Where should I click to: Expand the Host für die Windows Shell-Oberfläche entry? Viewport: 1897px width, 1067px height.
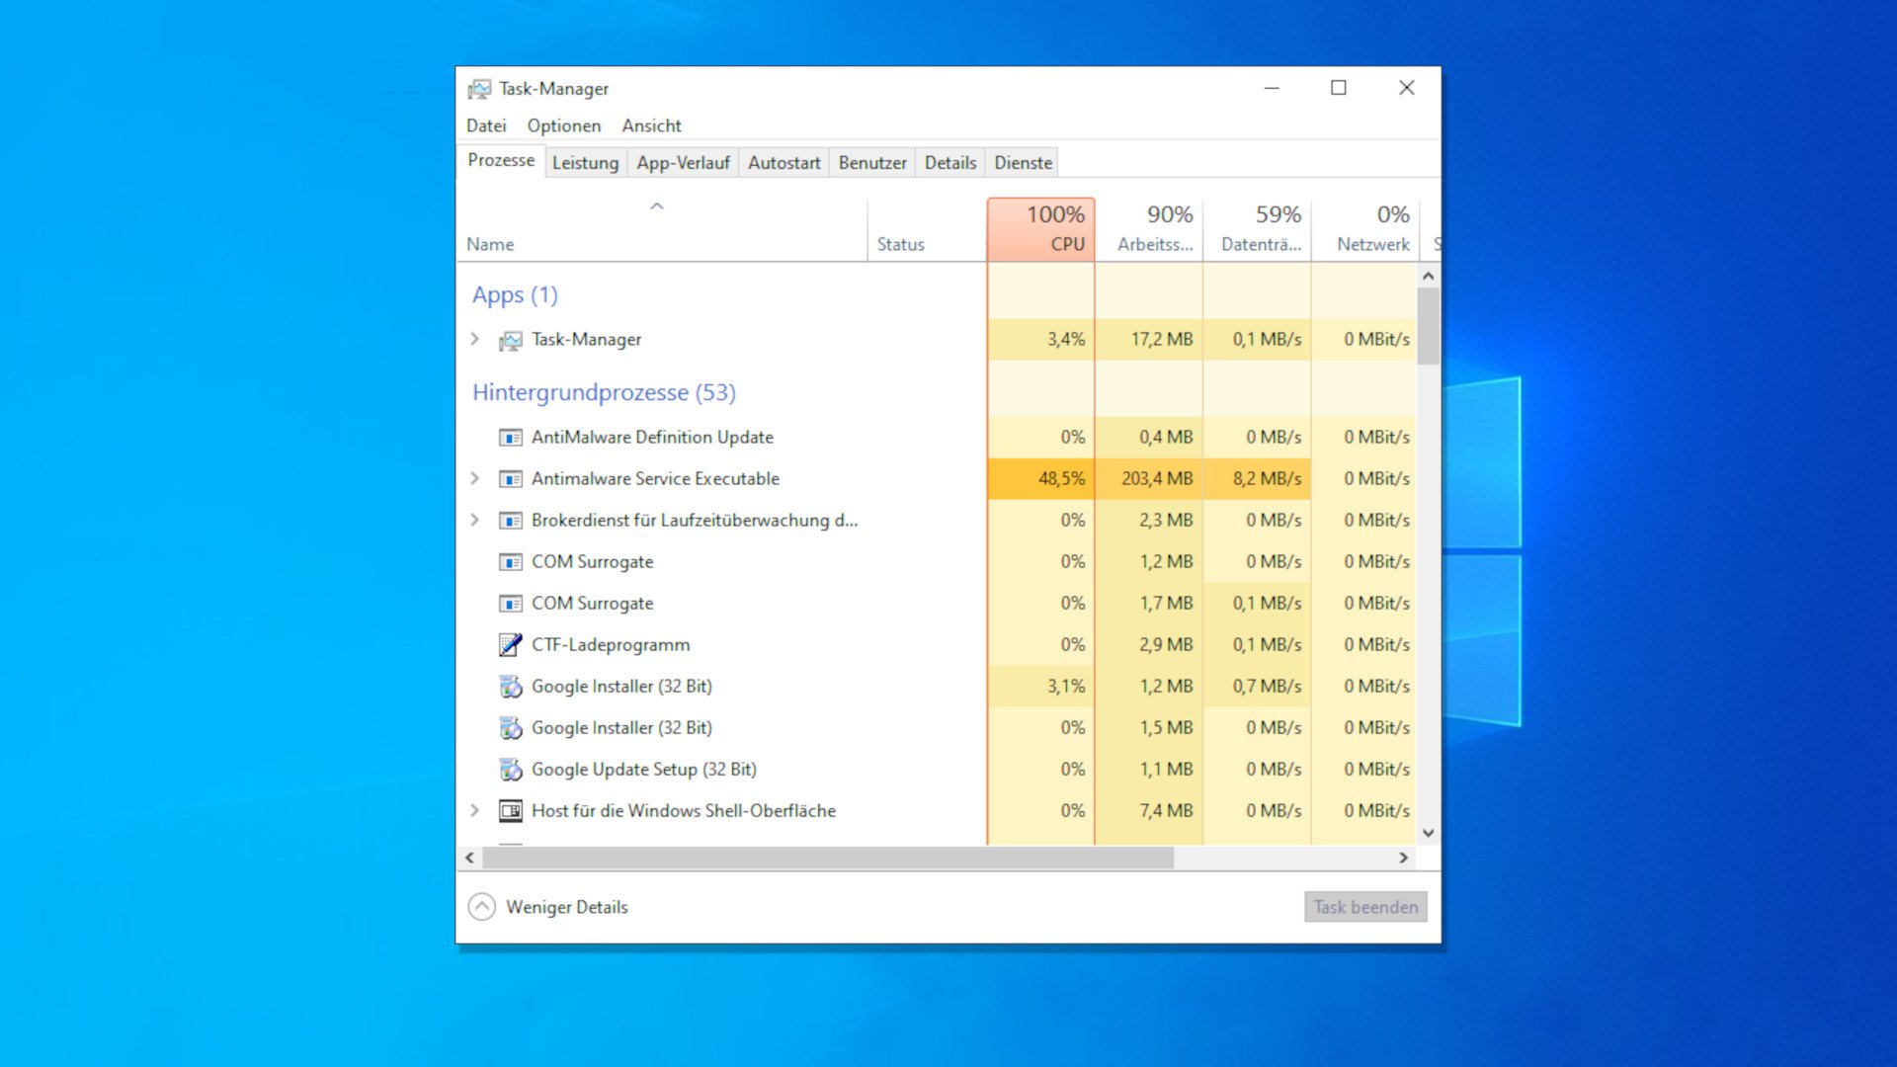(477, 810)
